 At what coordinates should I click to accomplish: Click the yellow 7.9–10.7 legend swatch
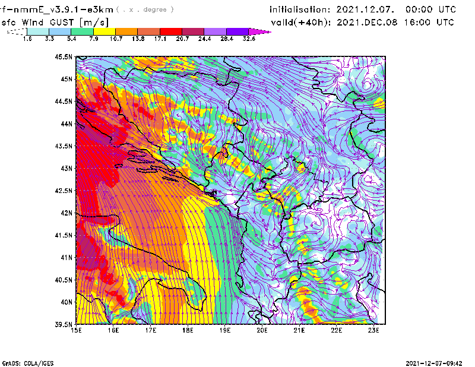(x=104, y=31)
